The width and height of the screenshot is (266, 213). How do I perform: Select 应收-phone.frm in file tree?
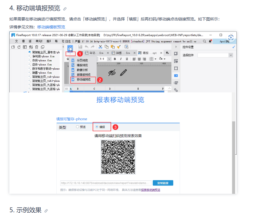pos(42,64)
